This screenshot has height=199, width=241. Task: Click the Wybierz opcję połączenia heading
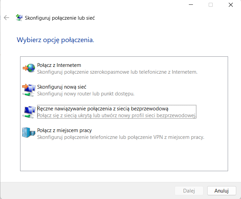pos(55,40)
